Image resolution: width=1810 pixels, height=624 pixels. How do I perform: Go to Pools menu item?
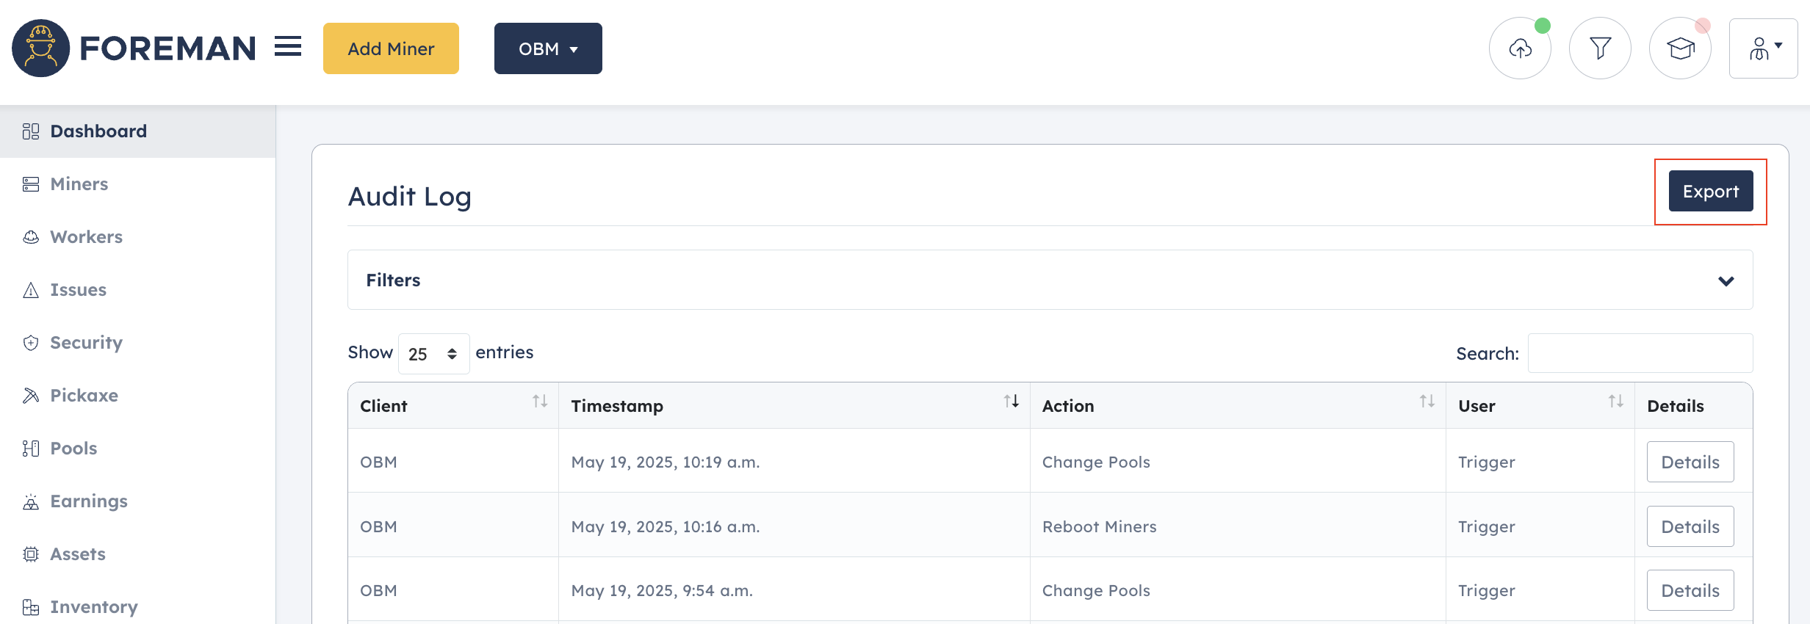[138, 449]
